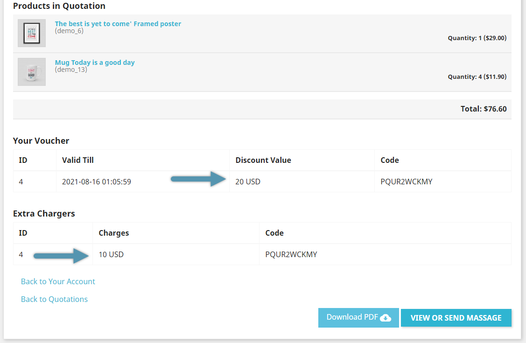Click the cloud download icon on Download PDF

(385, 318)
